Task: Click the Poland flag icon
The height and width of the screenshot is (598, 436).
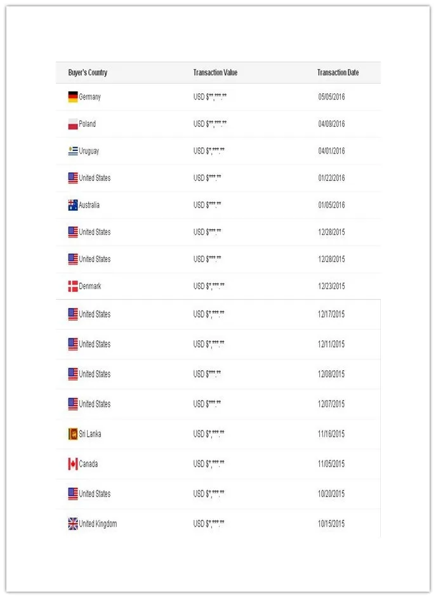Action: [73, 124]
